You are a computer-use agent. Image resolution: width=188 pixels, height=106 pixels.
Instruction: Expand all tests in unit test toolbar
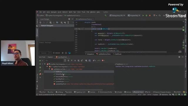pos(65,60)
